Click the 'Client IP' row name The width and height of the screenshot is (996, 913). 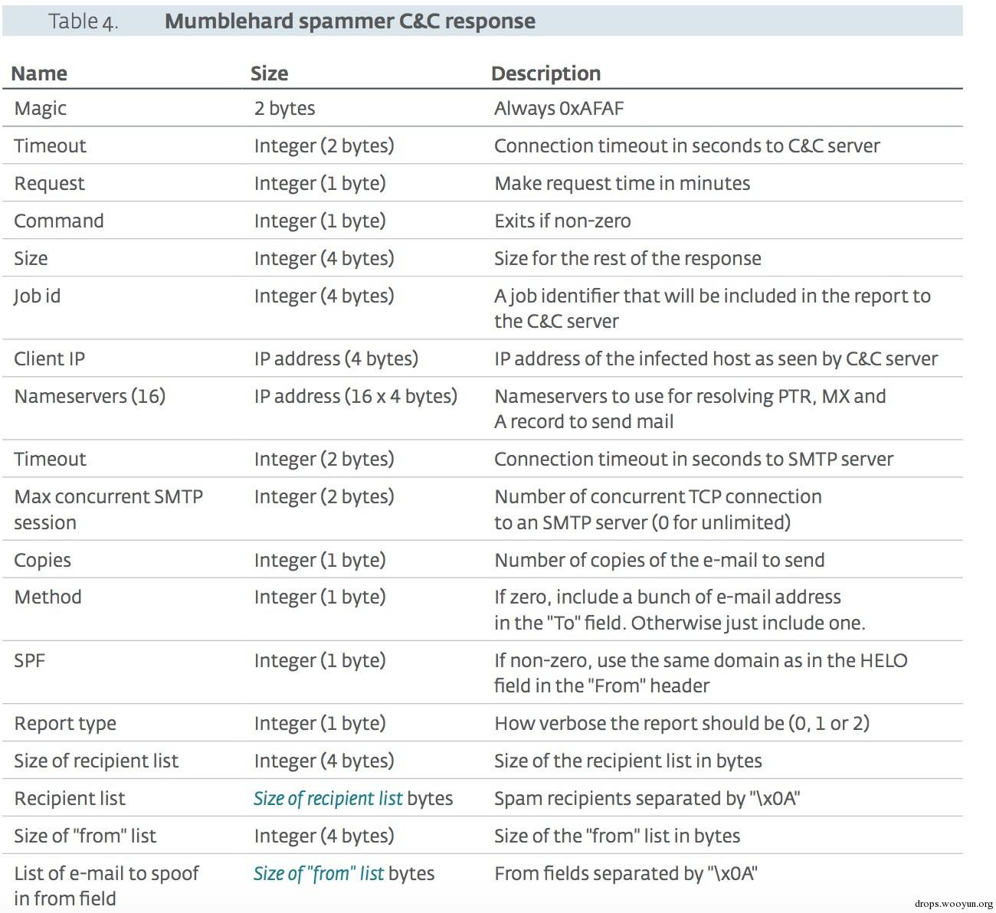[x=49, y=359]
